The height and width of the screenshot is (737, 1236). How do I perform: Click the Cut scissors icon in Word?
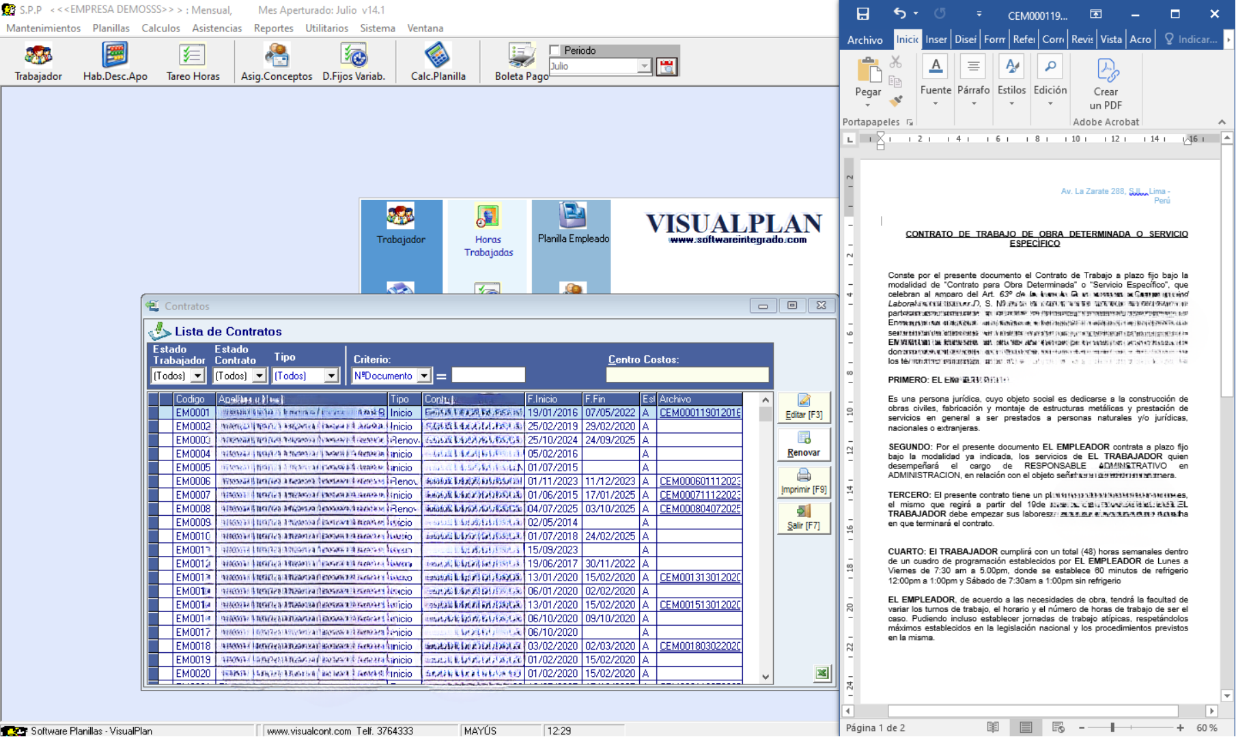tap(895, 62)
